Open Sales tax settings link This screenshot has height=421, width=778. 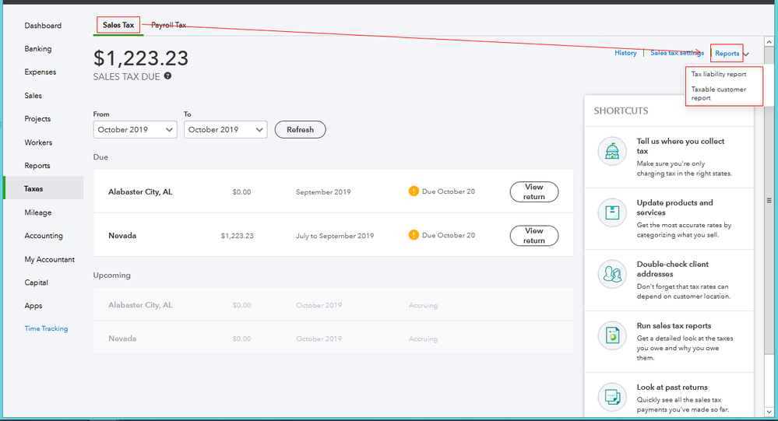coord(677,53)
